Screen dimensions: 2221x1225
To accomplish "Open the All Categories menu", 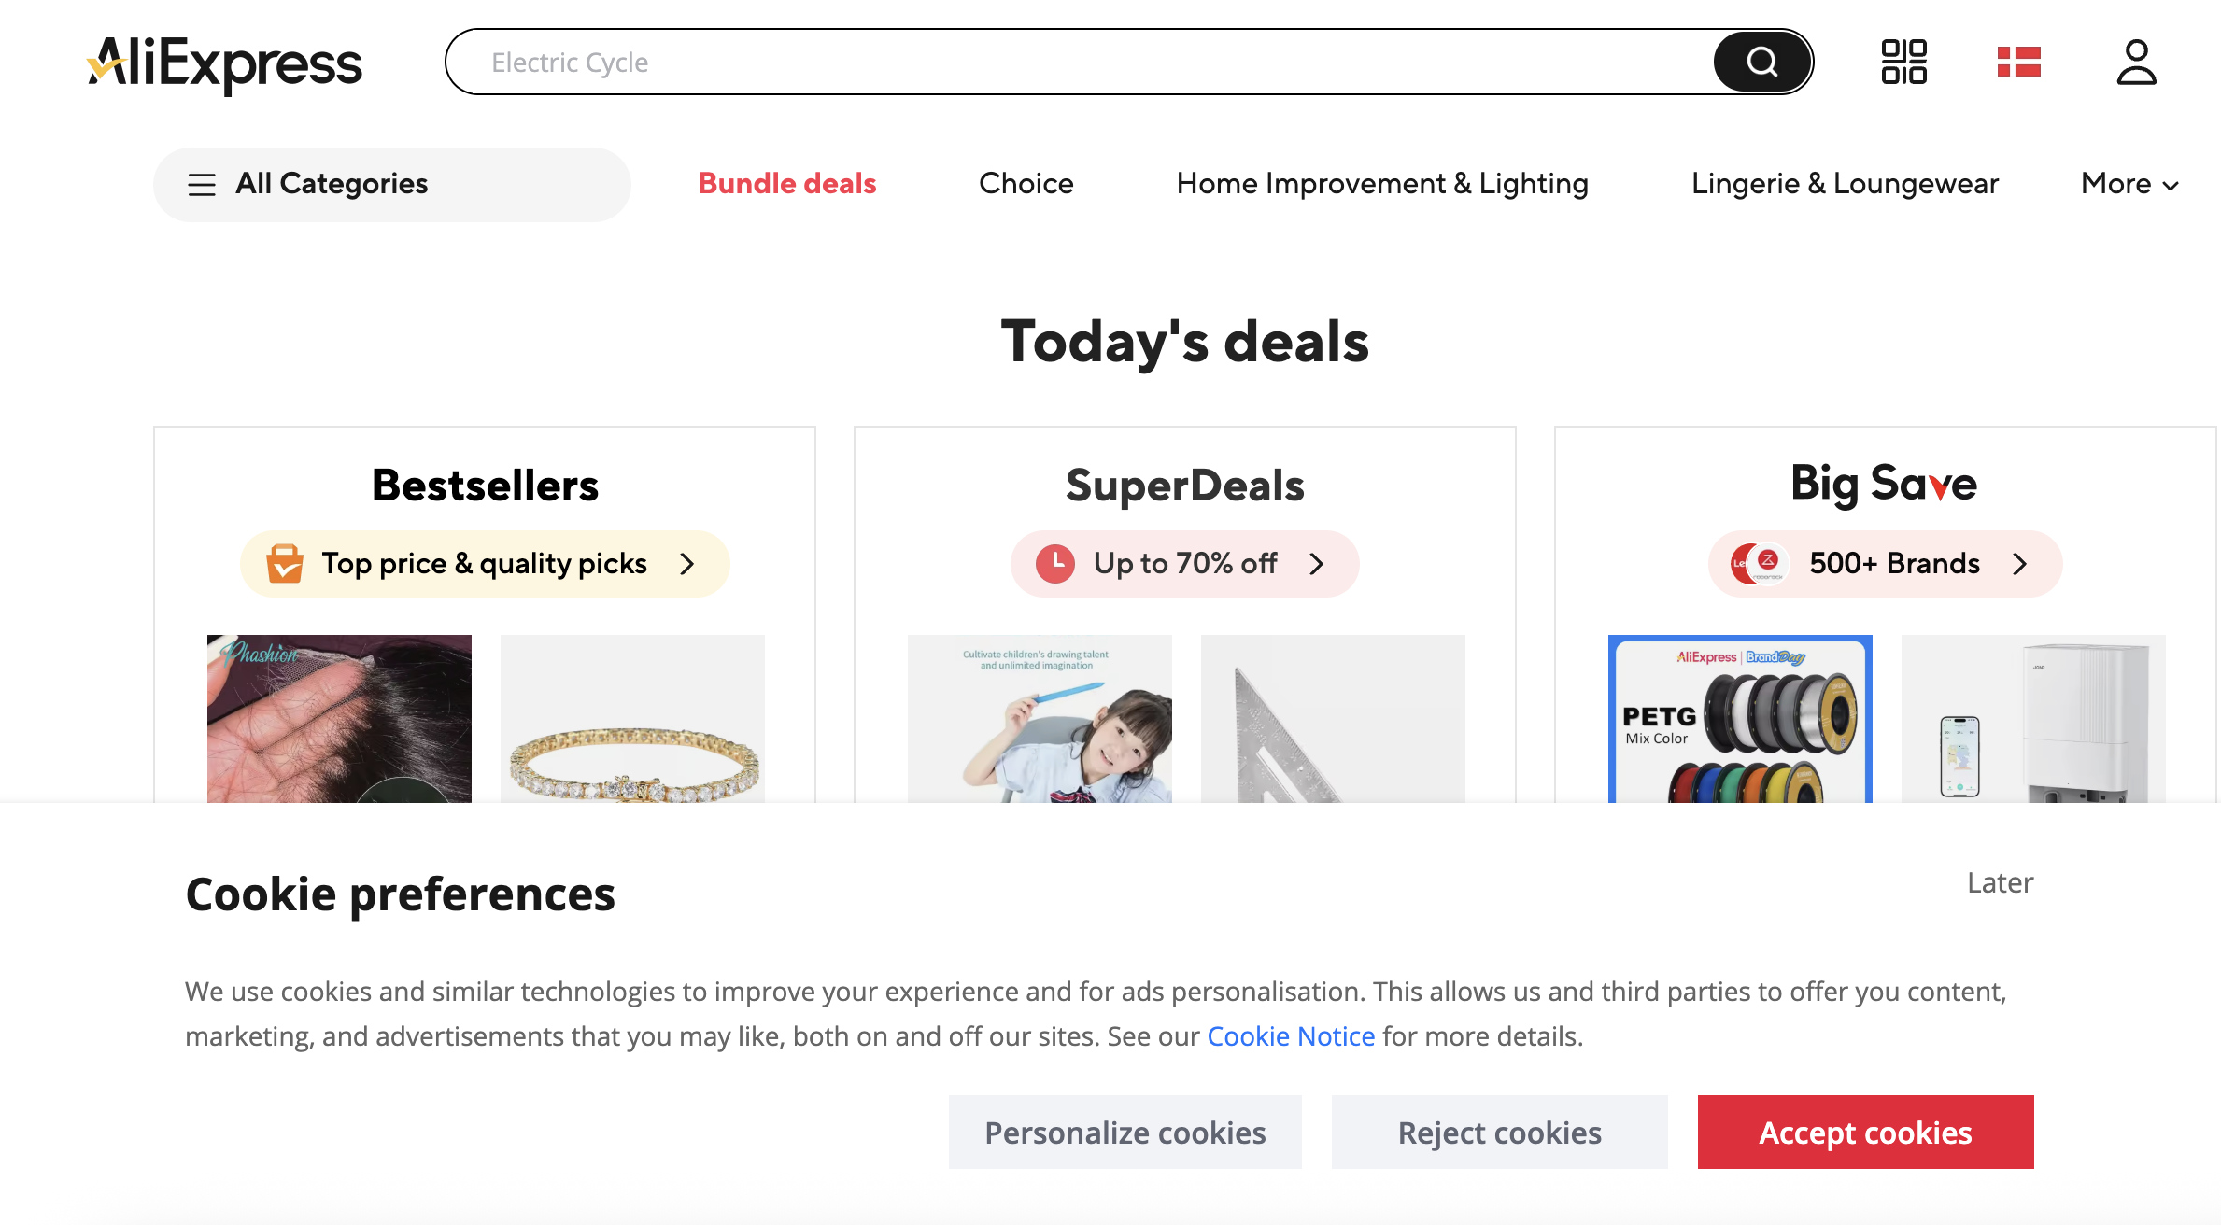I will (x=332, y=184).
